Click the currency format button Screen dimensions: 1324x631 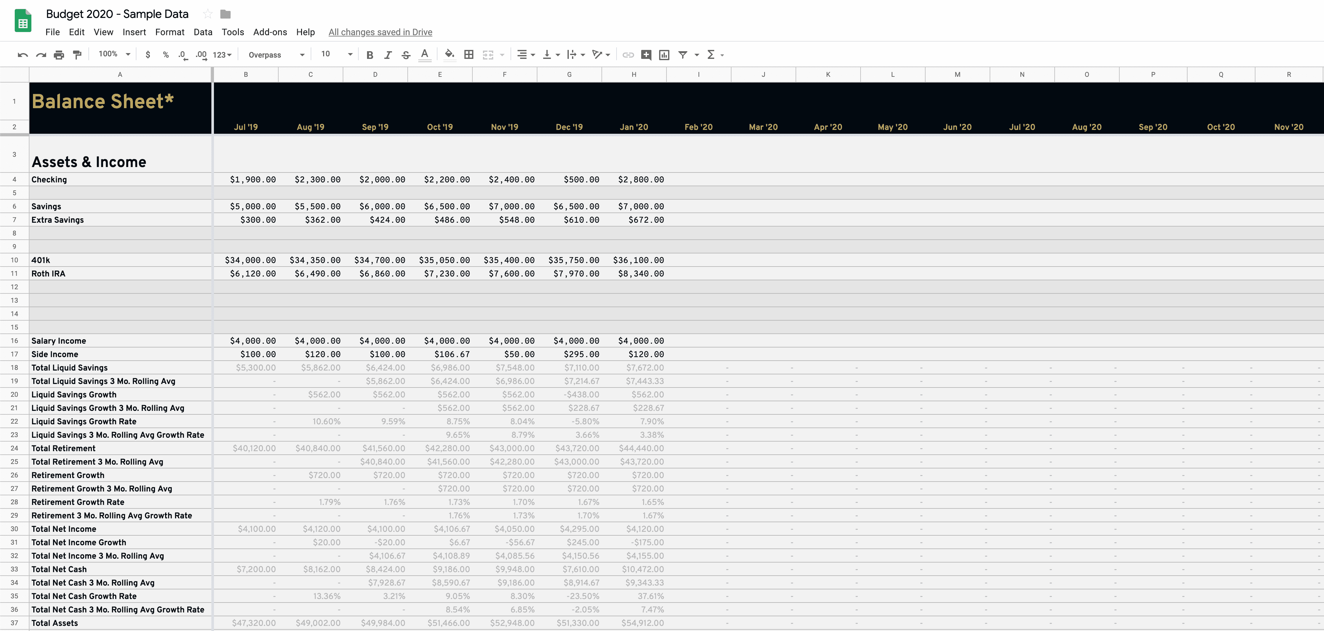148,55
